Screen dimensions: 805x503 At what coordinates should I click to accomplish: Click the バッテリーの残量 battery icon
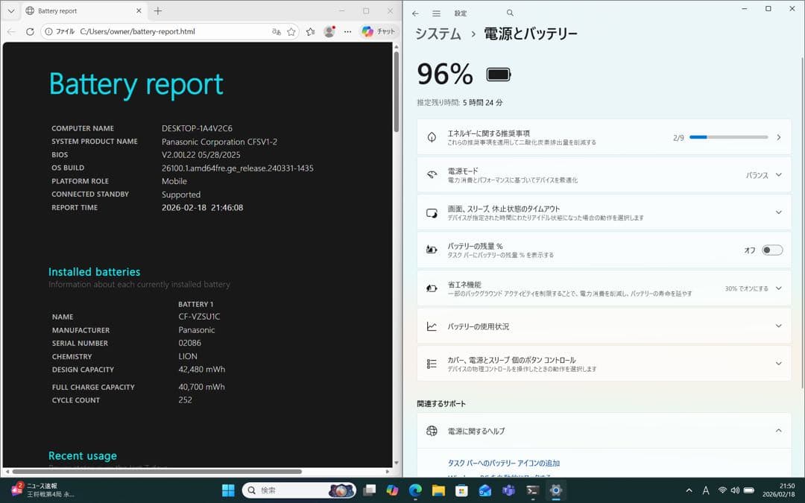pyautogui.click(x=432, y=250)
